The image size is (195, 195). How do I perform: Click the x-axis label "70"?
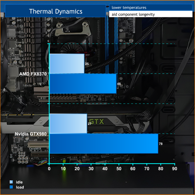147,169
